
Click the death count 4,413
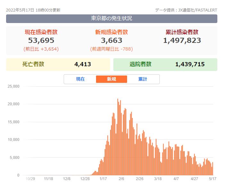pyautogui.click(x=83, y=64)
